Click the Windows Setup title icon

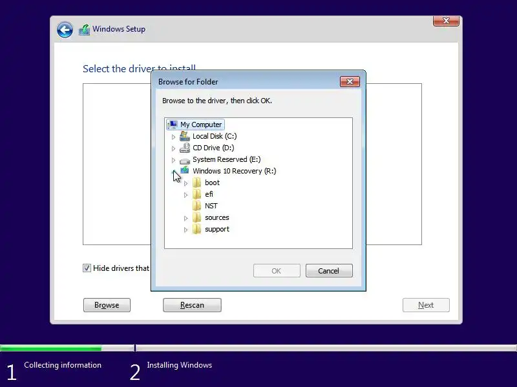coord(85,30)
